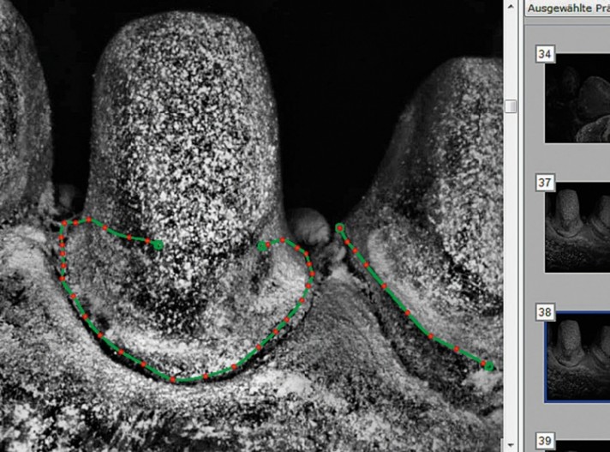The height and width of the screenshot is (452, 610).
Task: Click the number label "37"
Action: coord(545,182)
